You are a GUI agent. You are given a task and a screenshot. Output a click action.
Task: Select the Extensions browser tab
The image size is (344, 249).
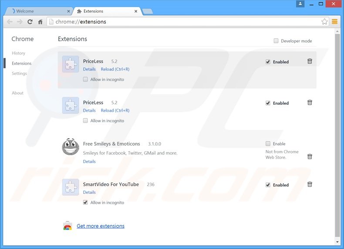108,11
